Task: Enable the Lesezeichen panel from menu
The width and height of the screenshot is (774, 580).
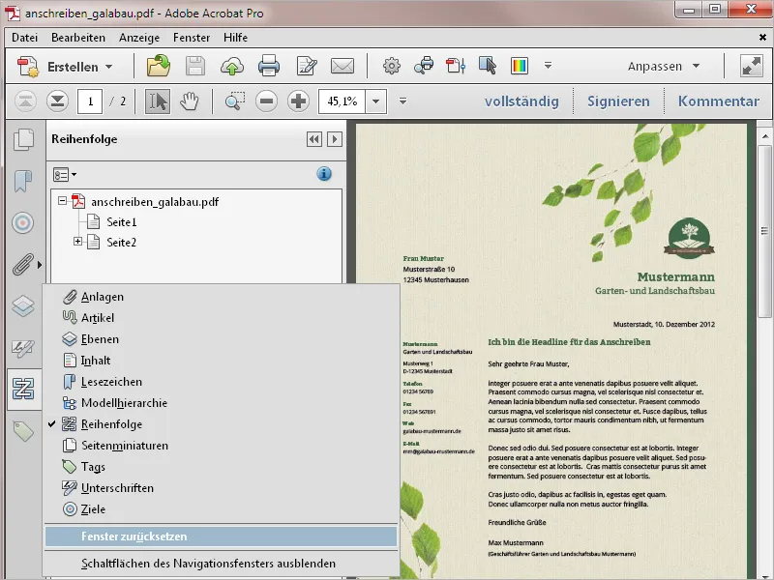Action: coord(111,382)
